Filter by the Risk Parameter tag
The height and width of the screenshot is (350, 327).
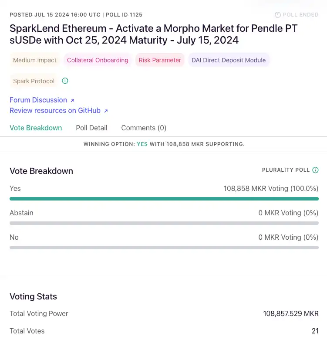point(160,60)
